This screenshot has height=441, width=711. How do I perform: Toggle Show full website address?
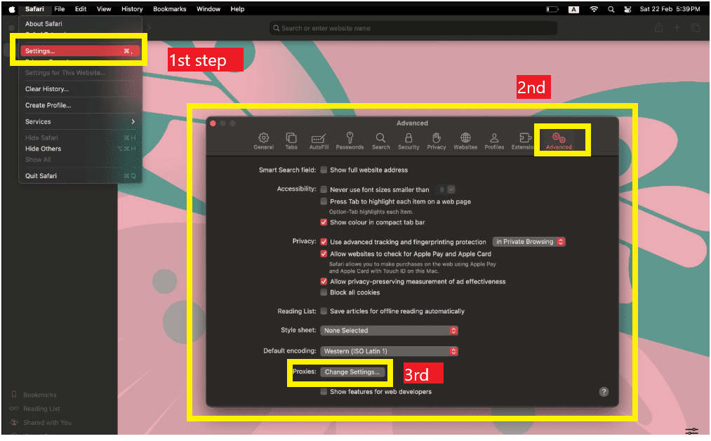click(325, 169)
